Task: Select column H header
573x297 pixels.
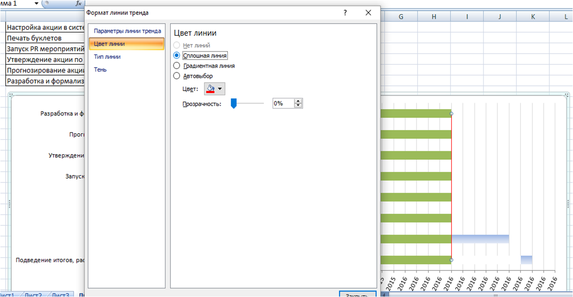Action: 434,17
